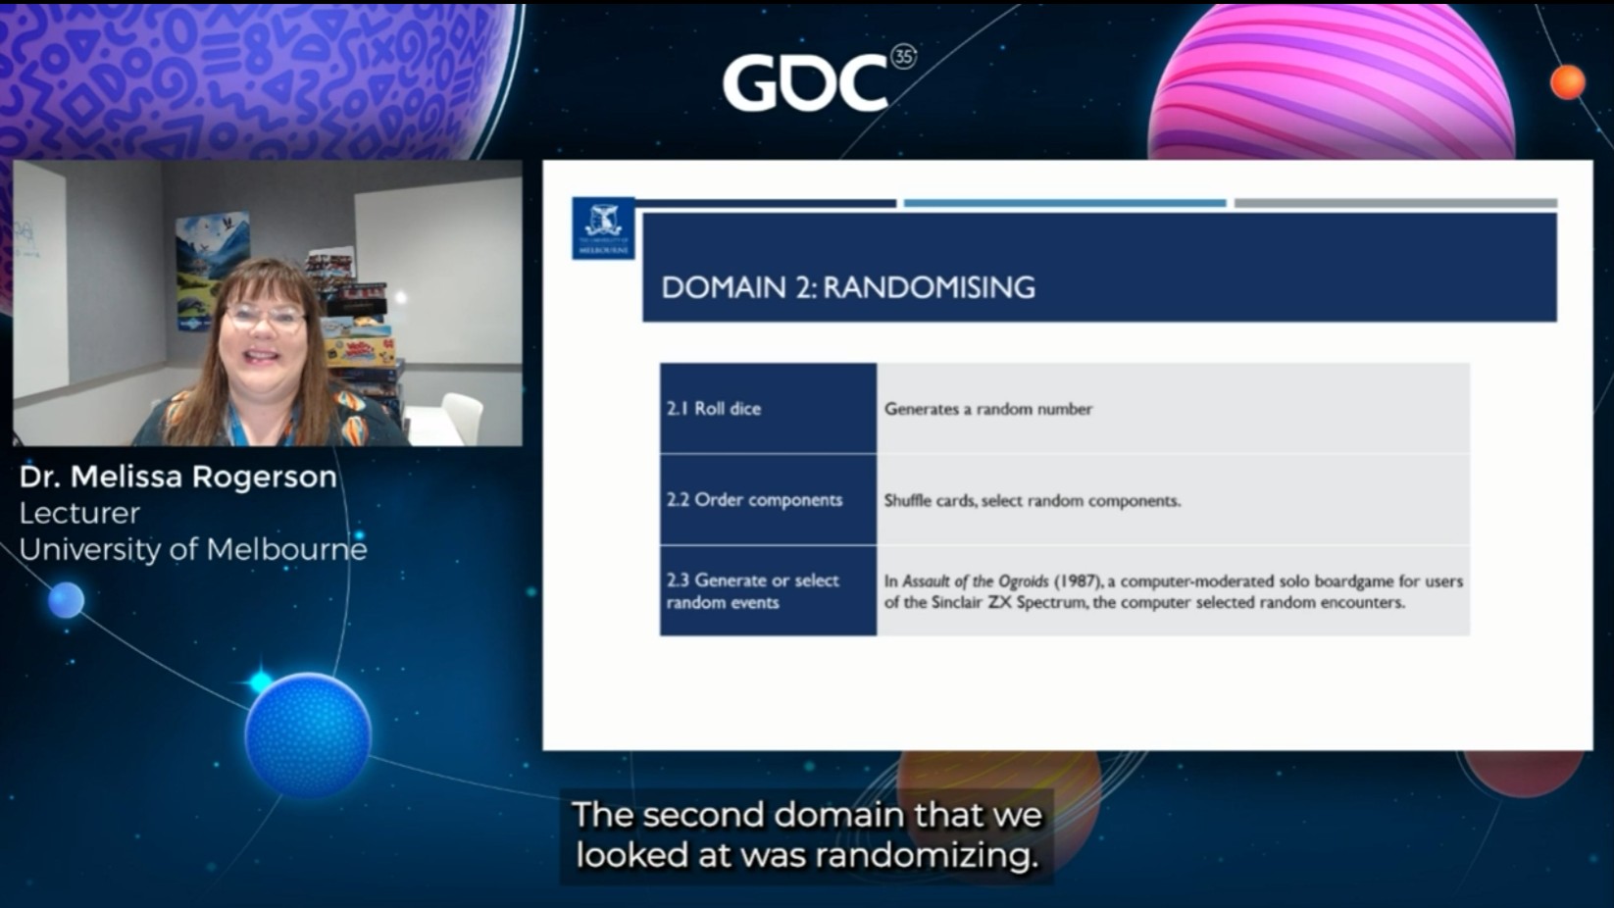Click the name 'Dr. Melissa Rogerson'

[x=178, y=477]
